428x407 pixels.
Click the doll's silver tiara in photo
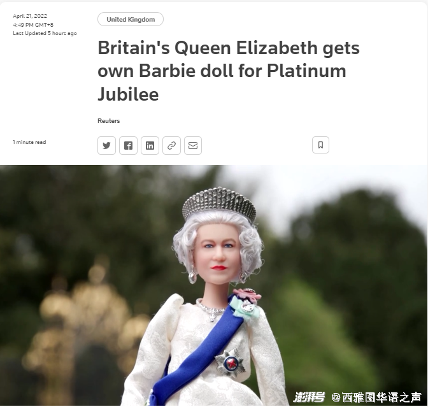pyautogui.click(x=219, y=204)
